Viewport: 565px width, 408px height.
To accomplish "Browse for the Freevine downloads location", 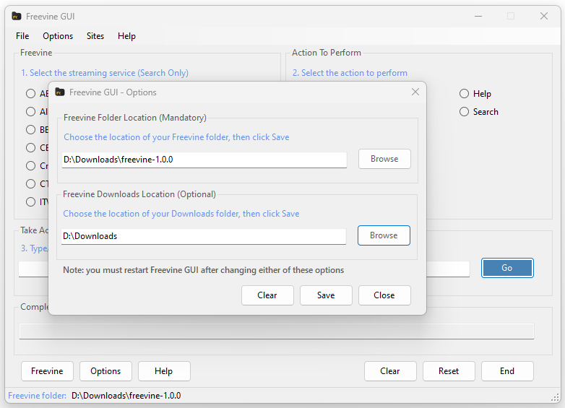I will pyautogui.click(x=384, y=235).
